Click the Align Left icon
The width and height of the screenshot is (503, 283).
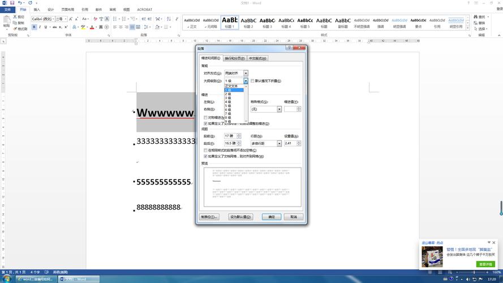pos(115,27)
